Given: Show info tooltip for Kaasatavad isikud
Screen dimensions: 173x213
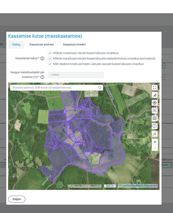Looking at the screenshot, I should [x=42, y=58].
